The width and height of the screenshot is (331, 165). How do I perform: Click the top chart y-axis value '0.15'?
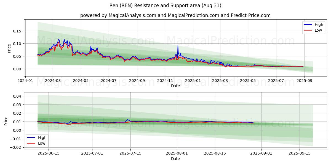point(18,31)
